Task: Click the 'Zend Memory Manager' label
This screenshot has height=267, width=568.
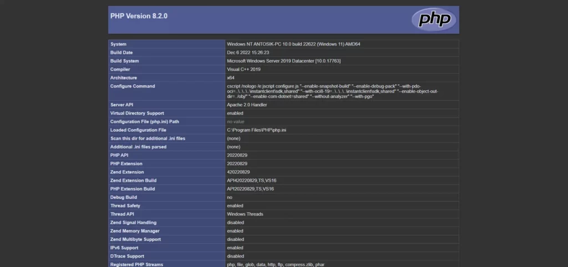Action: [134, 231]
